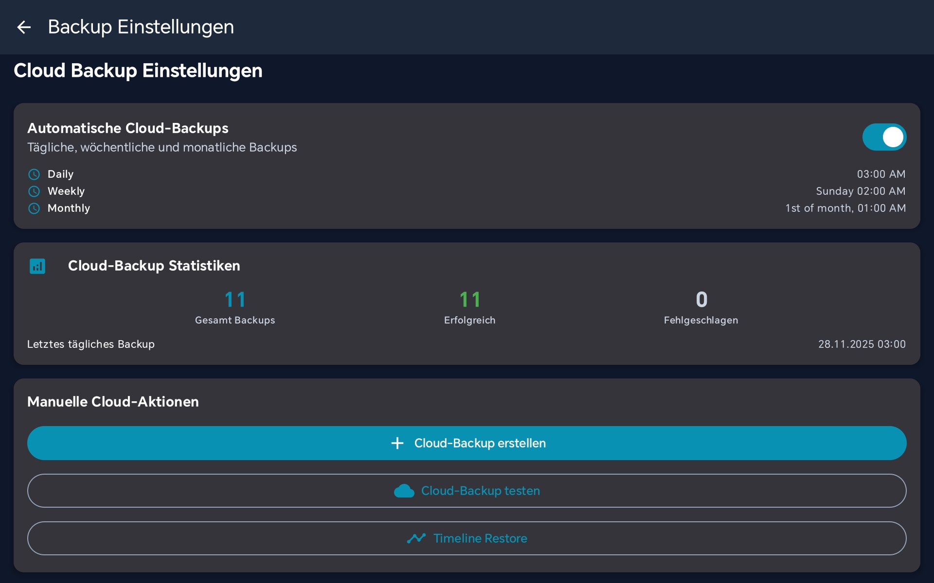Click the bar chart statistics icon
This screenshot has width=934, height=583.
click(x=37, y=266)
